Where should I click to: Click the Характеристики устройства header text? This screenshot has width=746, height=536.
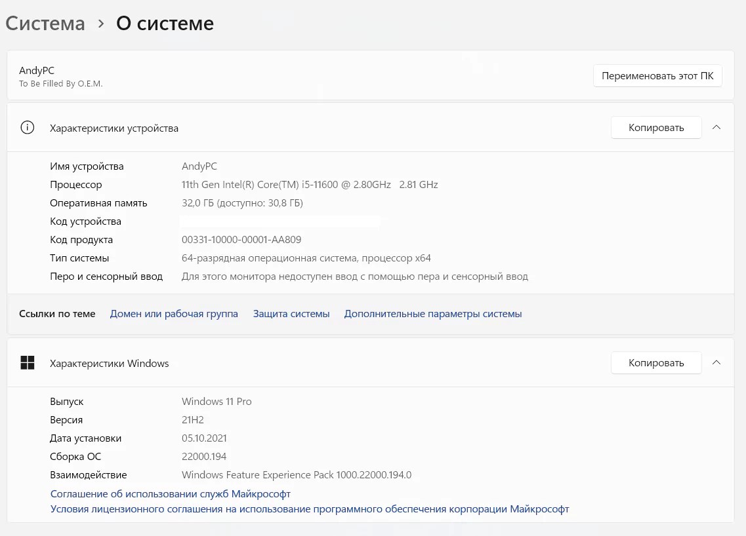(114, 128)
